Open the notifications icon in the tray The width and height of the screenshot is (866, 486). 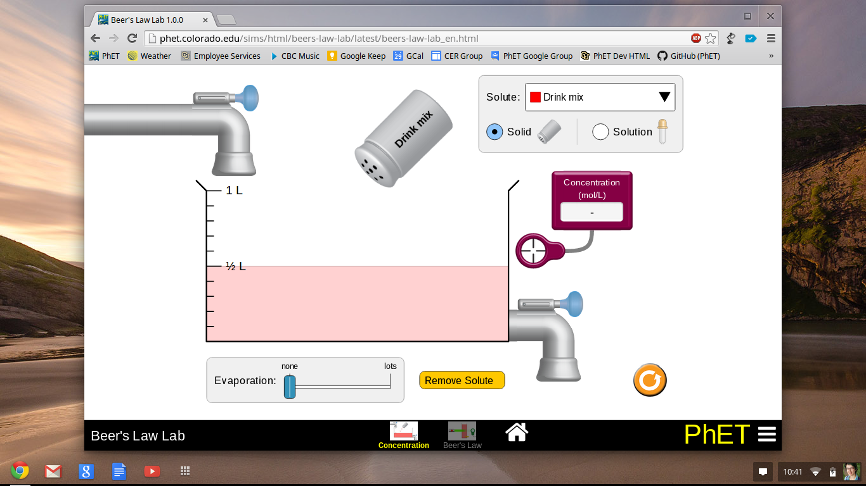(x=763, y=471)
